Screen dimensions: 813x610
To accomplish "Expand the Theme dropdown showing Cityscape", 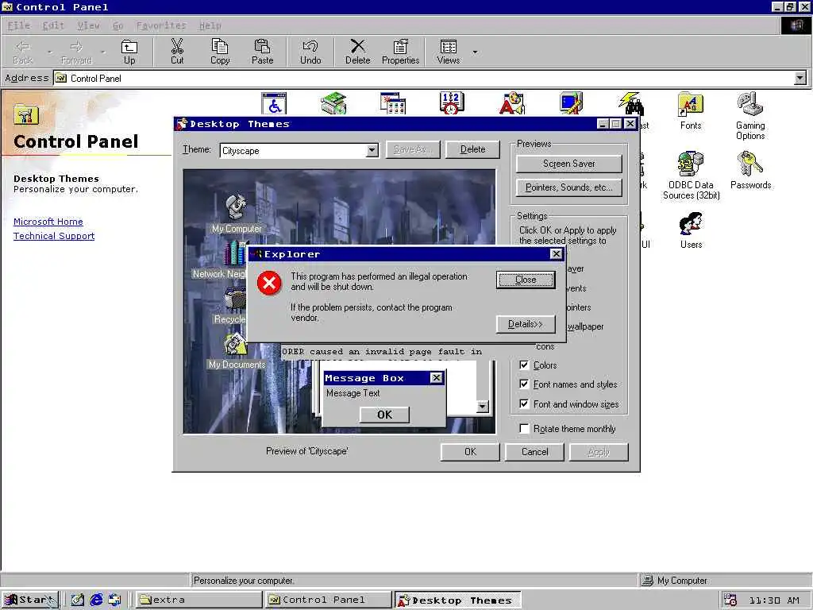I will 372,150.
